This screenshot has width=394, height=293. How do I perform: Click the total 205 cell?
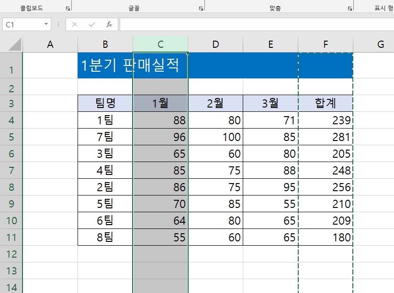326,153
